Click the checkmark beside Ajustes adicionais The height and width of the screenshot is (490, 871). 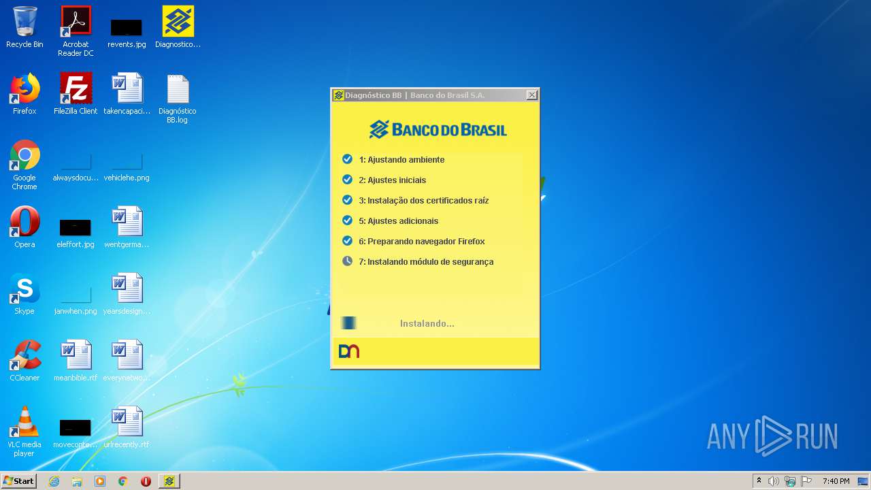347,220
